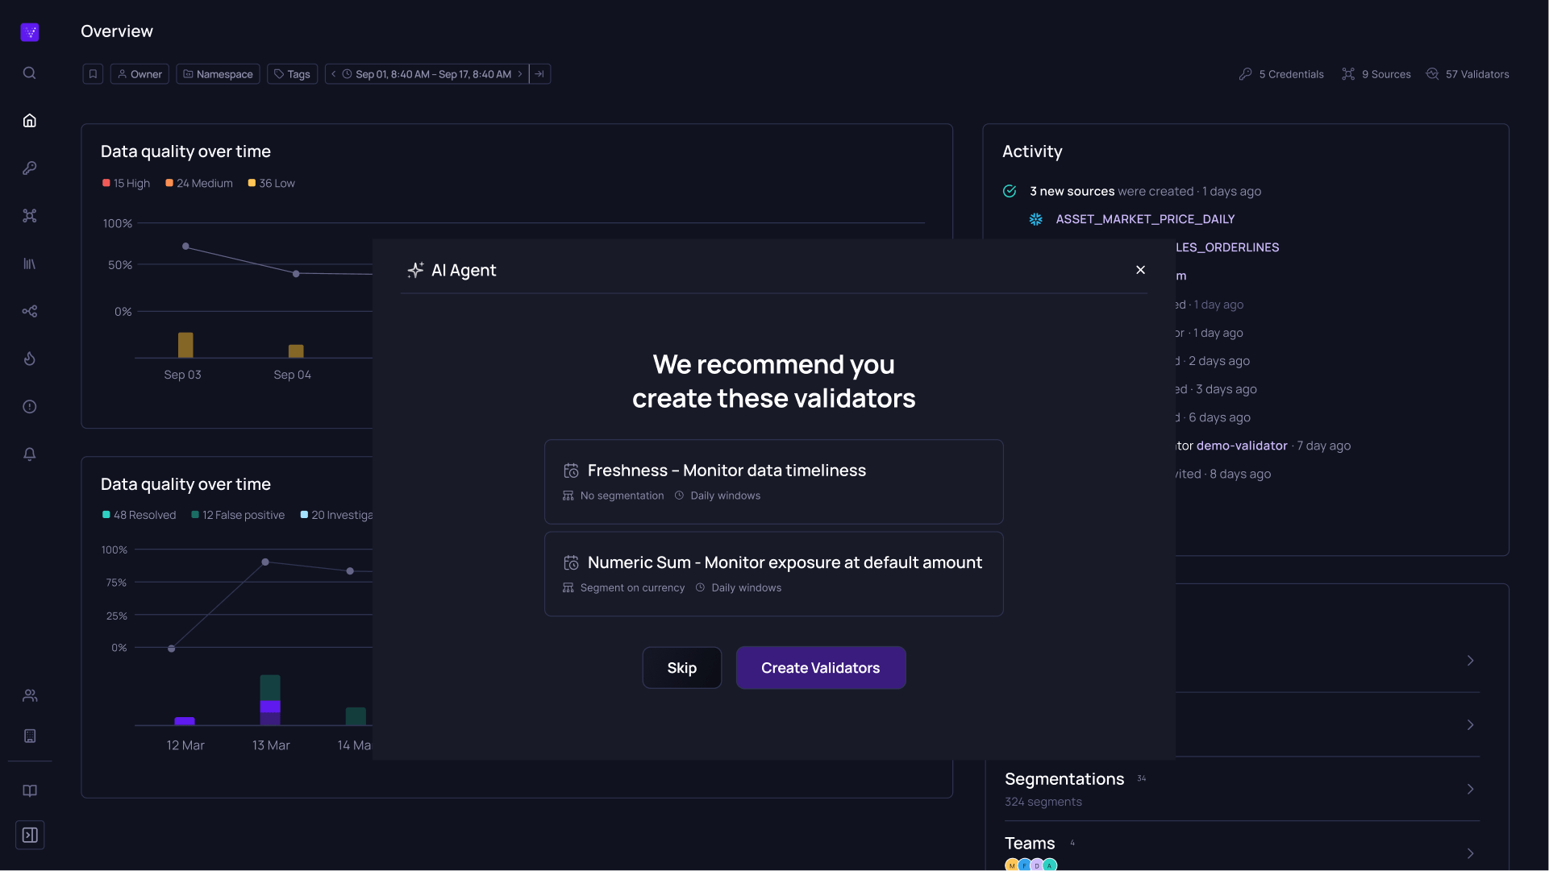Open the Owner filter dropdown
Viewport: 1549px width, 871px height.
(139, 74)
